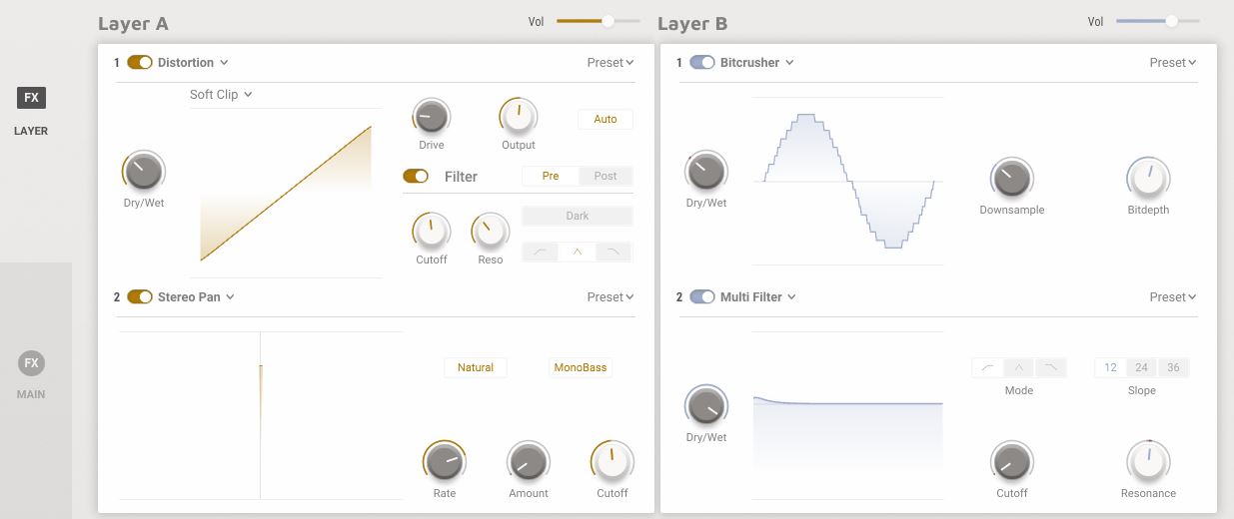
Task: Click the Bitcrusher Downsample knob
Action: click(x=1011, y=178)
